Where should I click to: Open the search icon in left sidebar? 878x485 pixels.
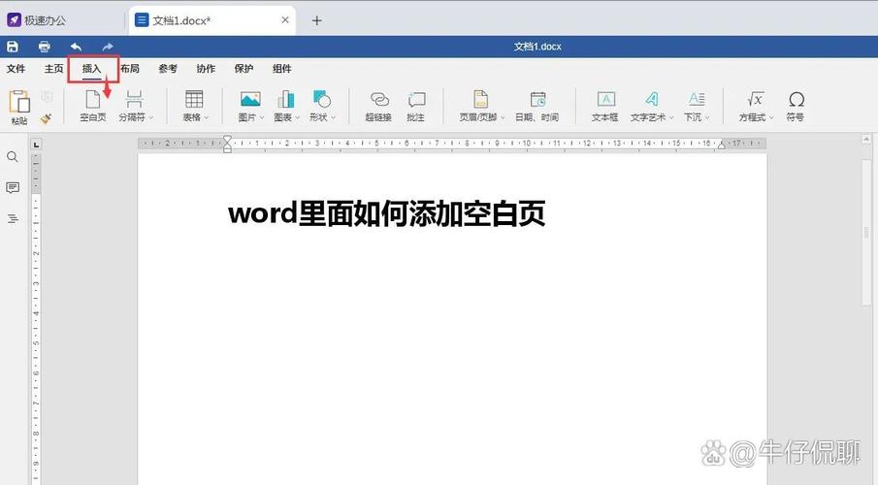click(13, 157)
